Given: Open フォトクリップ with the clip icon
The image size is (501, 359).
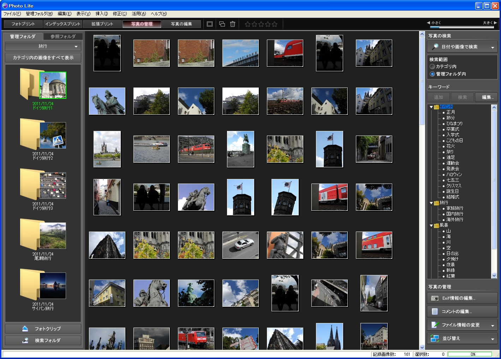Looking at the screenshot, I should click(43, 329).
